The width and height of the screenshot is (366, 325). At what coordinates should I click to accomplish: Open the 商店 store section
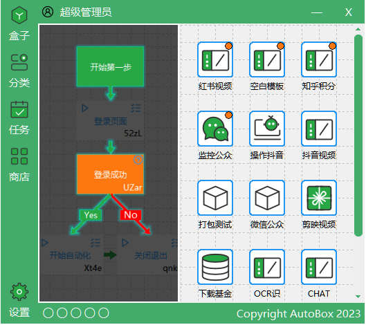[19, 165]
